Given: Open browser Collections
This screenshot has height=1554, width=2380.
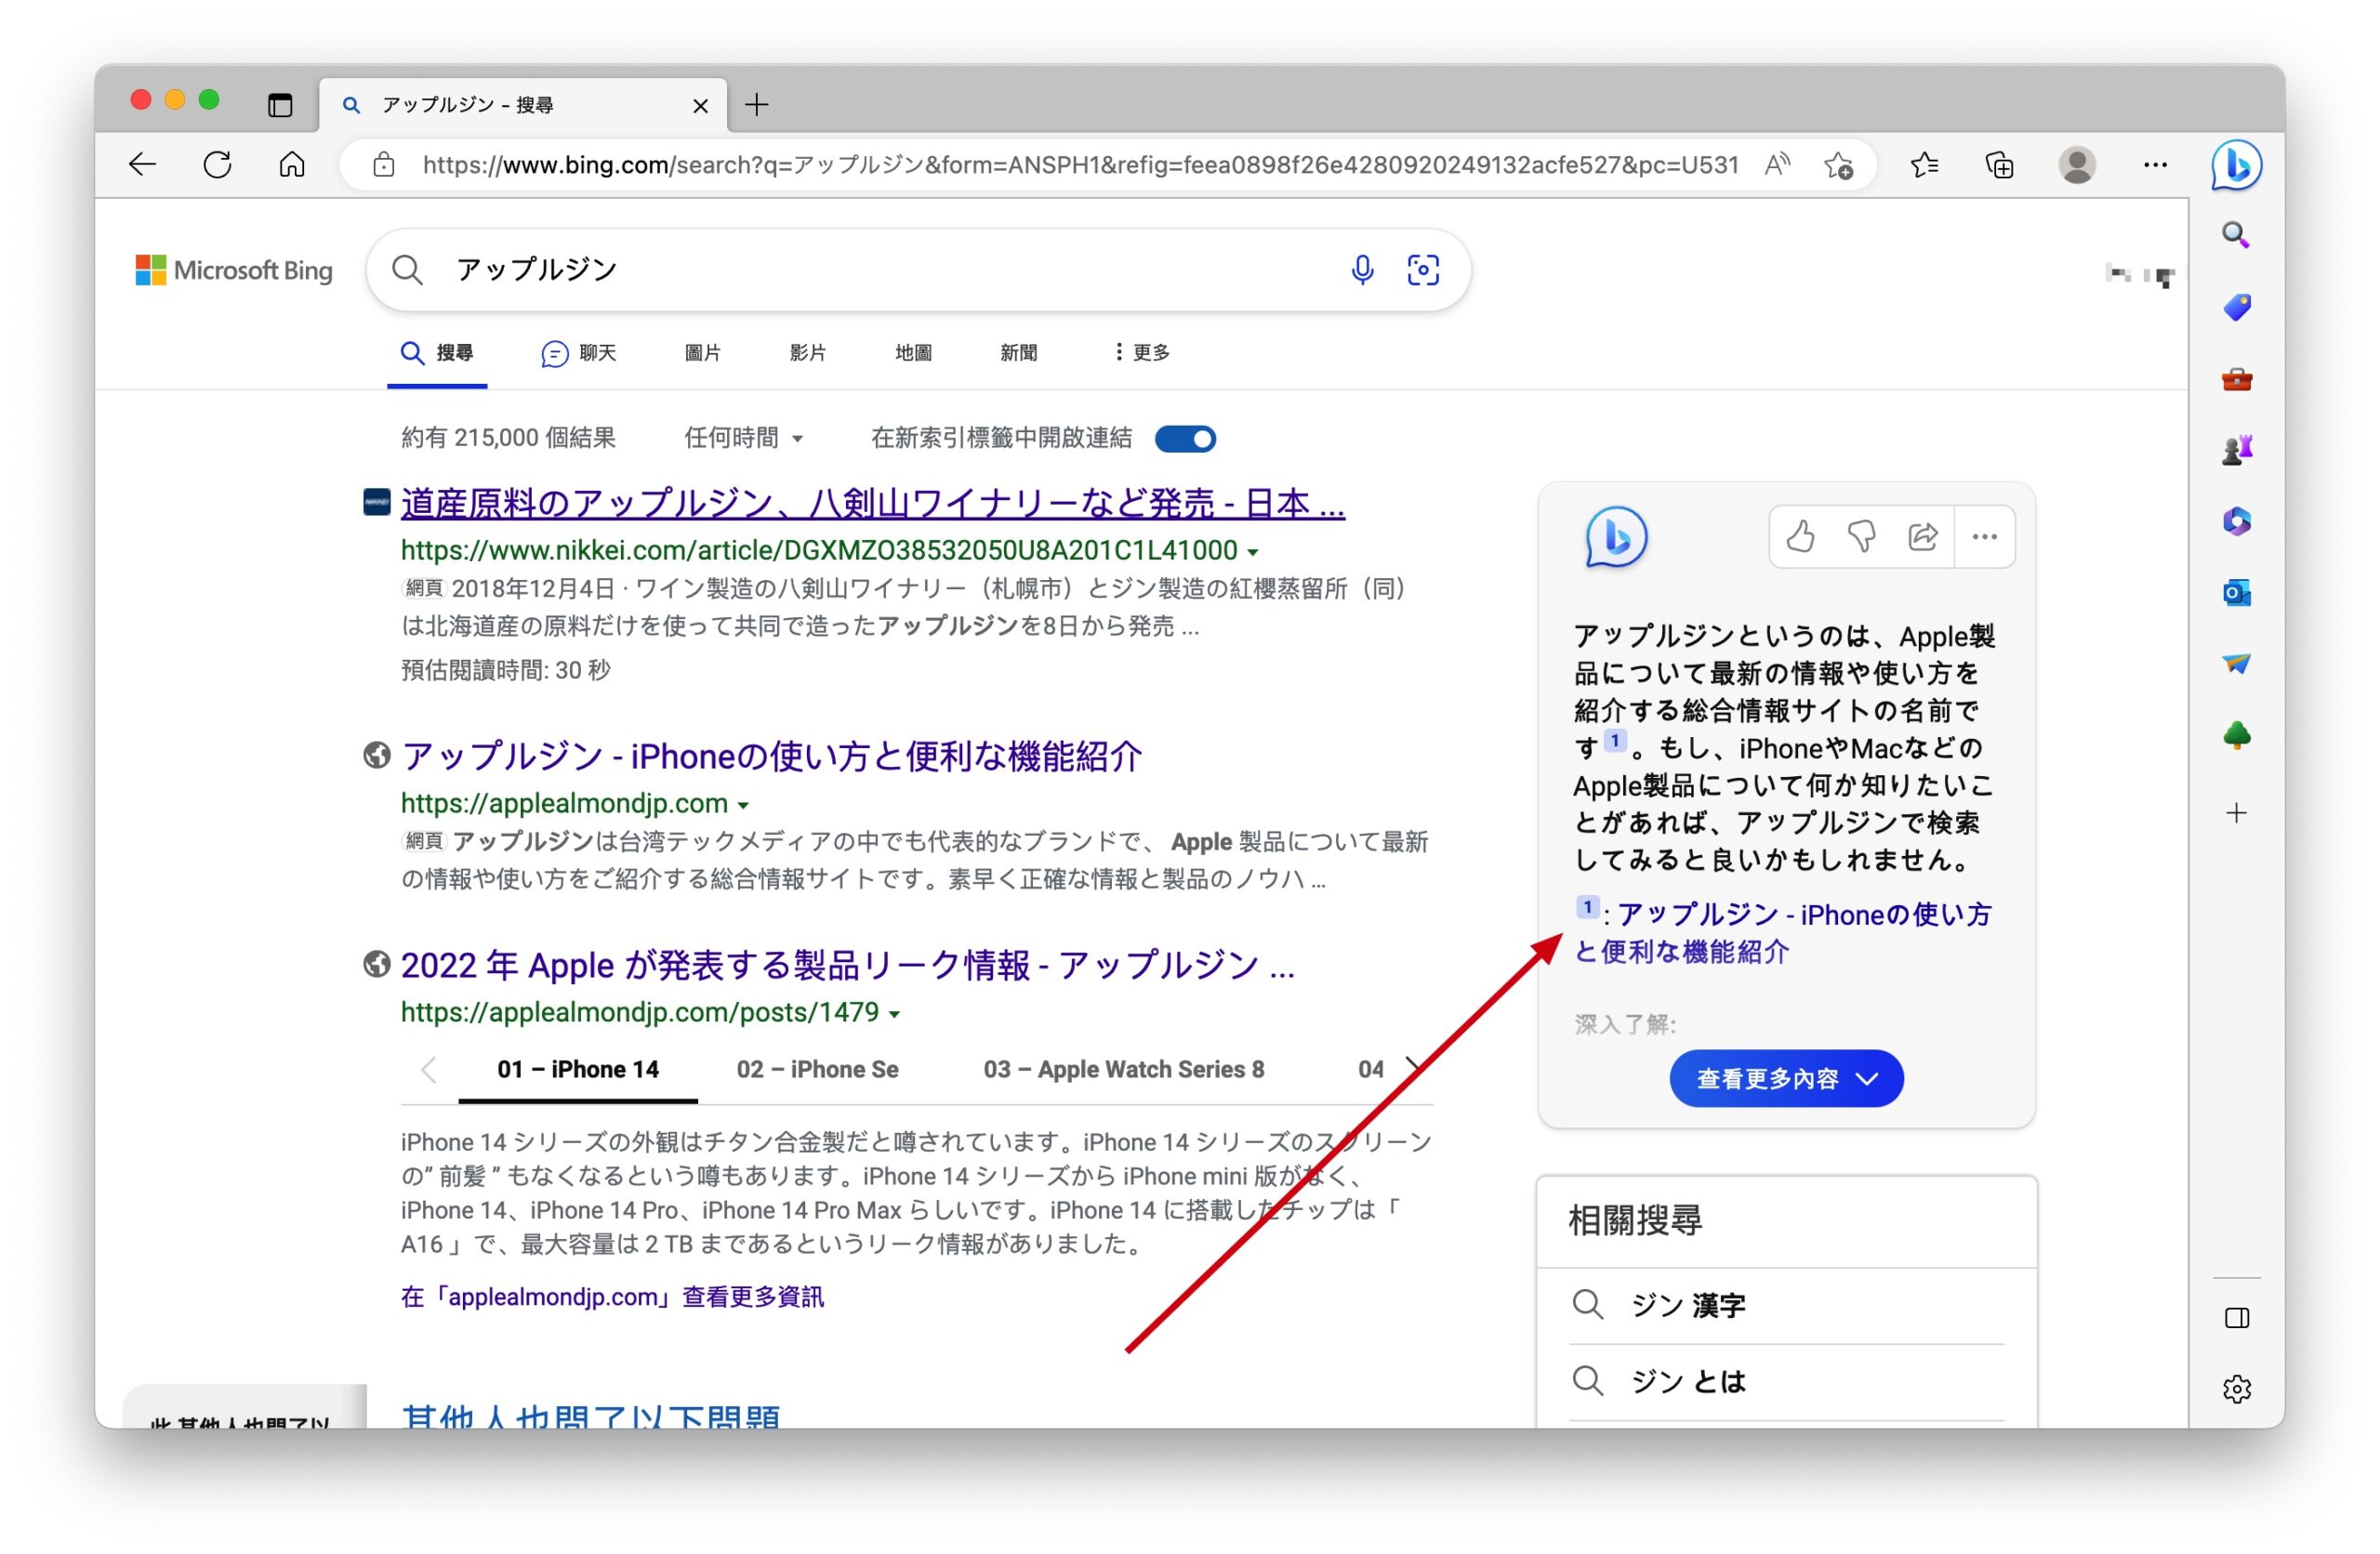Looking at the screenshot, I should click(x=1999, y=165).
